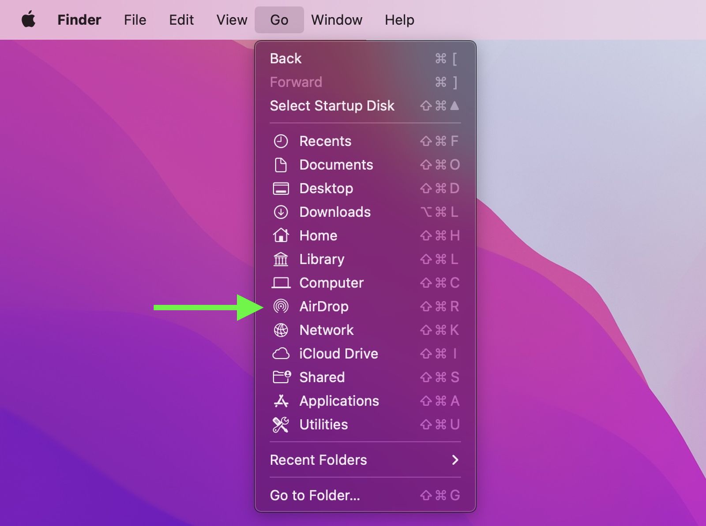
Task: Click the Network globe icon
Action: pos(281,330)
